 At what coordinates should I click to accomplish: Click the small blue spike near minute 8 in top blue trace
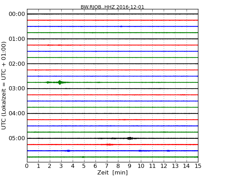tap(121, 26)
